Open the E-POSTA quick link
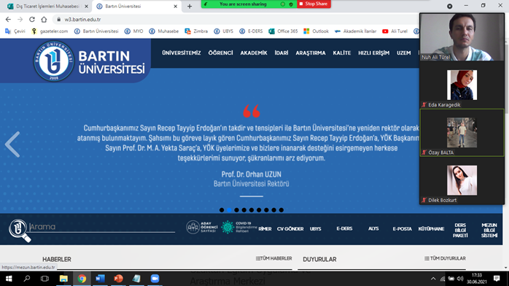The image size is (509, 286). 403,229
